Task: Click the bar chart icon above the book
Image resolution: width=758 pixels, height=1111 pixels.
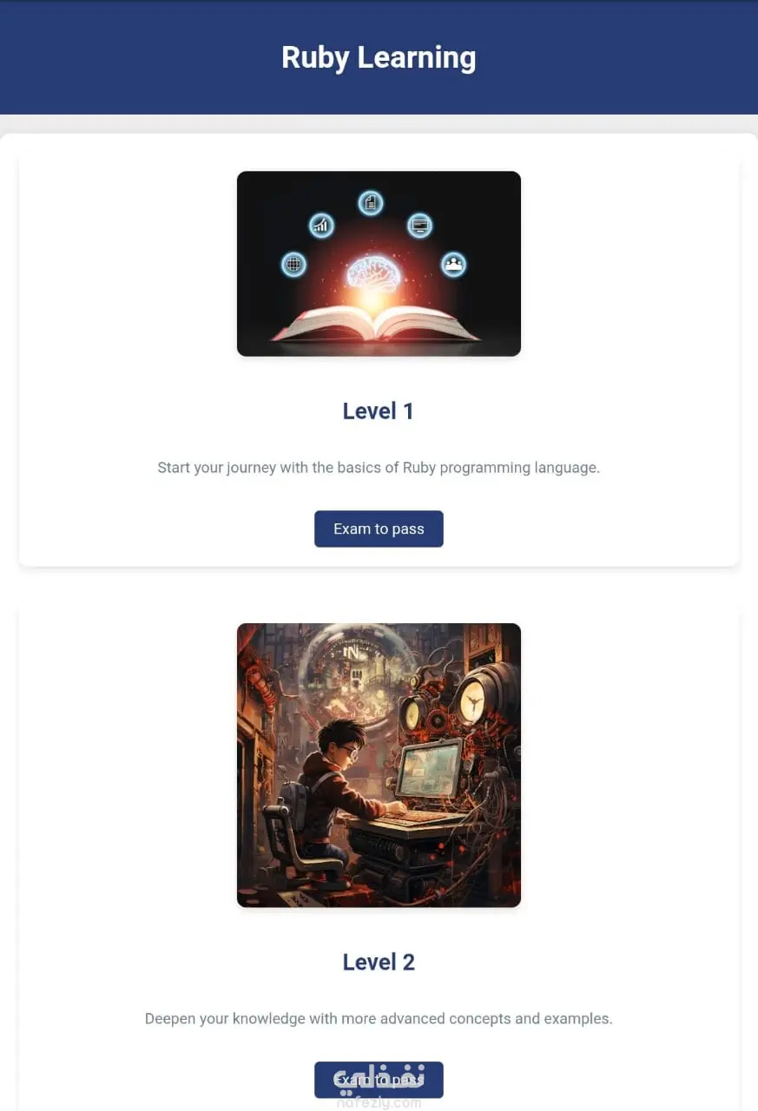Action: (x=322, y=226)
